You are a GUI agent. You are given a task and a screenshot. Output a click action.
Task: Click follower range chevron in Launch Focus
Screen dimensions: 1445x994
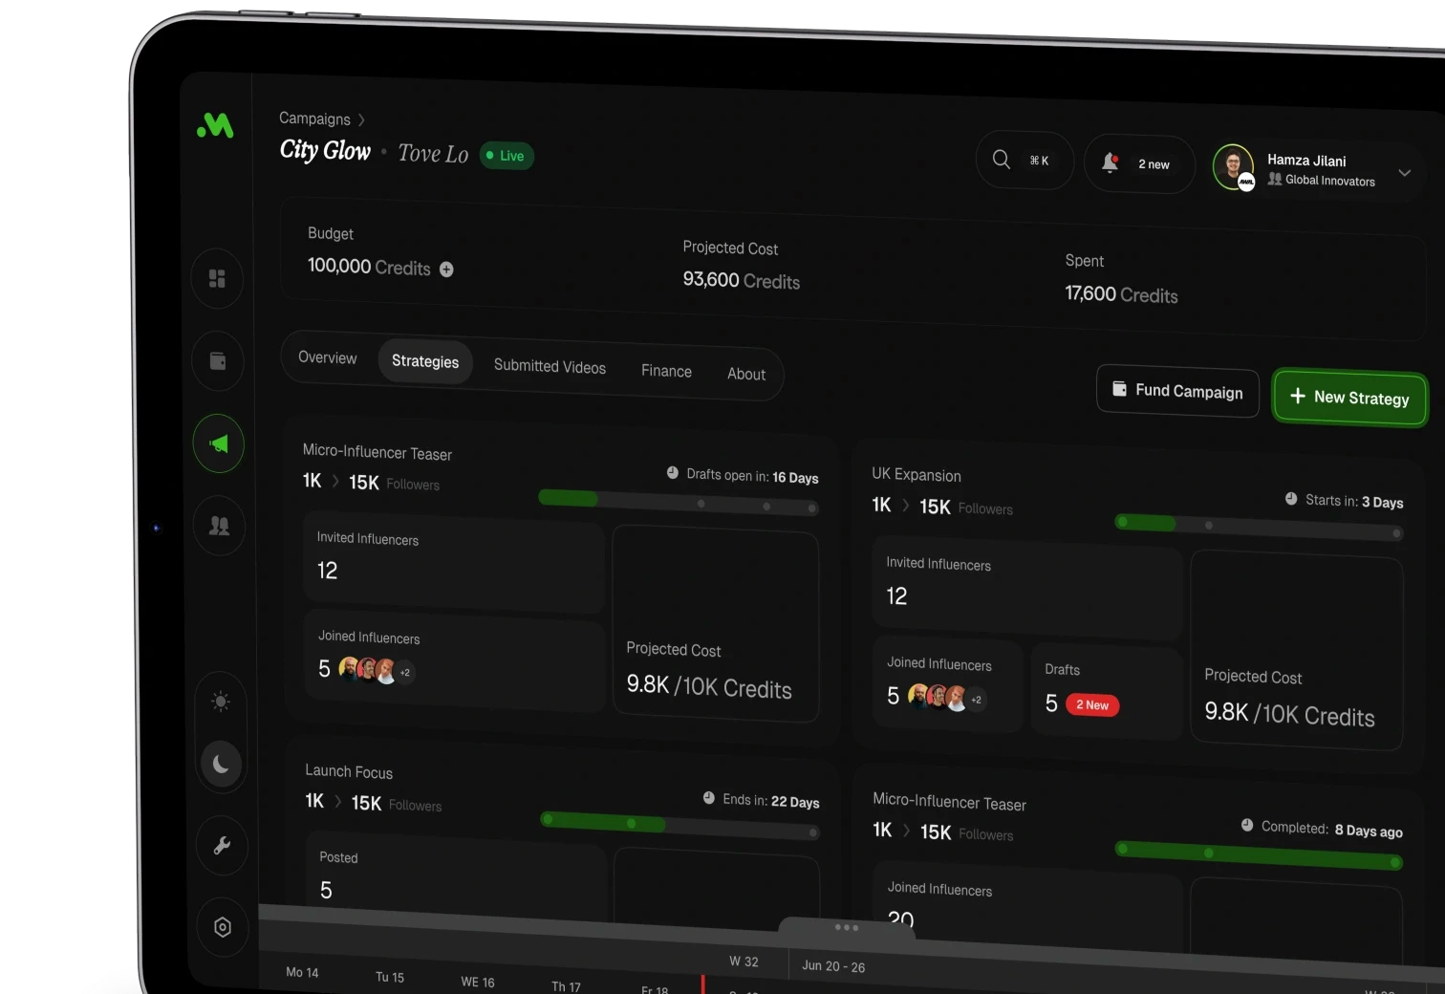tap(337, 802)
